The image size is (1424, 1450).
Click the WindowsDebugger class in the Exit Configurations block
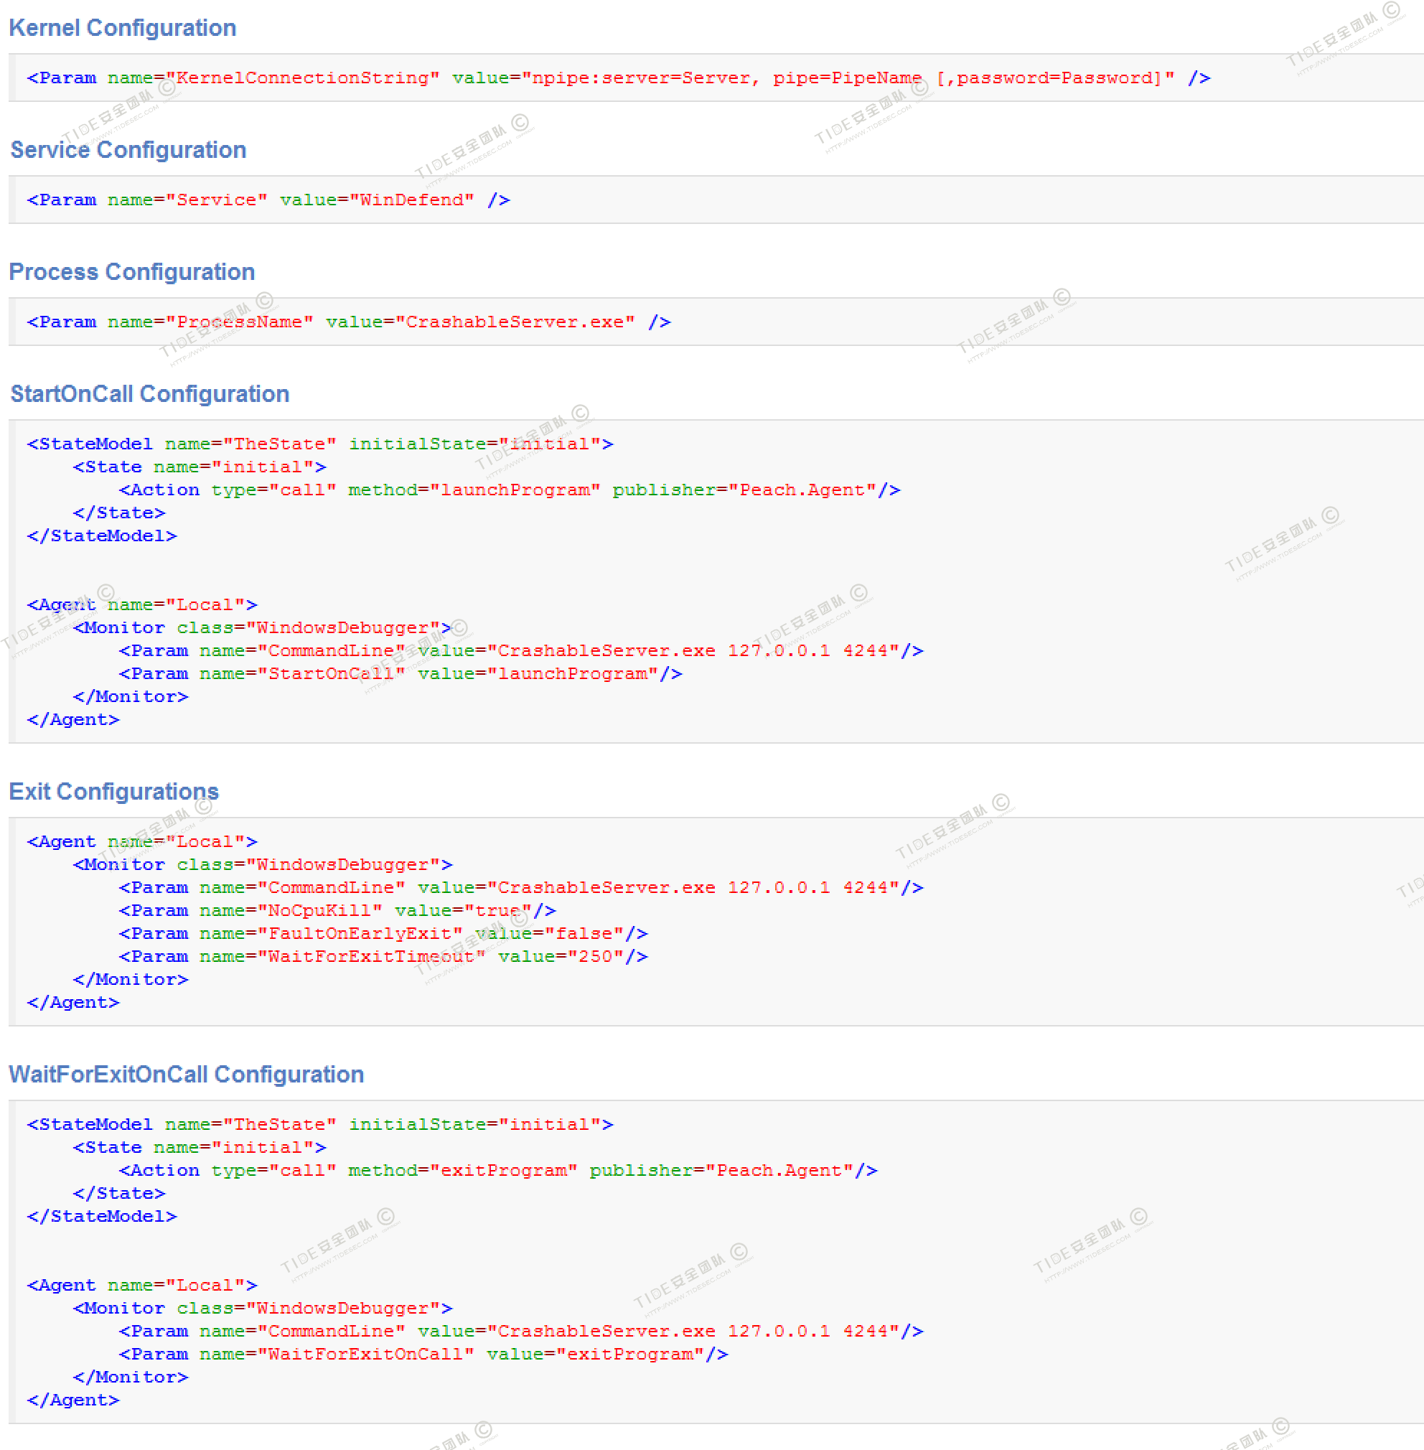(342, 864)
